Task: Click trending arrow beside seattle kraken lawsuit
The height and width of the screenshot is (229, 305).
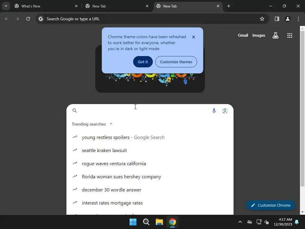Action: click(75, 150)
